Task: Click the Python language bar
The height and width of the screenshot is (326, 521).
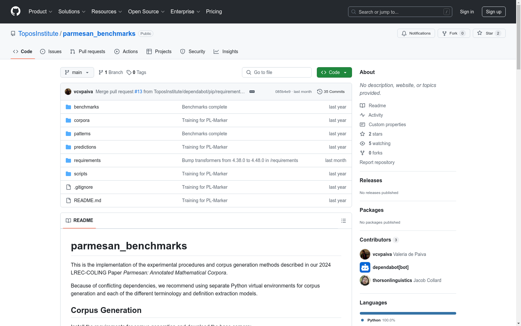Action: point(408,313)
